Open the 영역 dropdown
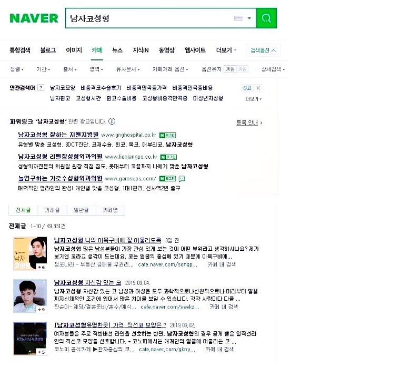Viewport: 401px width, 378px height. pyautogui.click(x=96, y=69)
